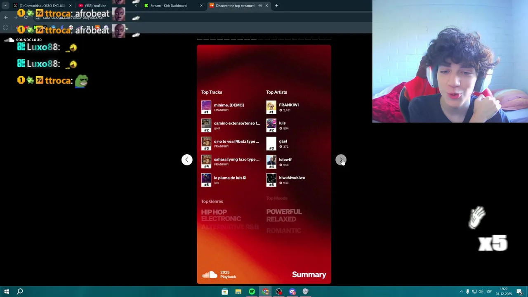The image size is (528, 297).
Task: Click the RELAXED mood text
Action: click(281, 219)
